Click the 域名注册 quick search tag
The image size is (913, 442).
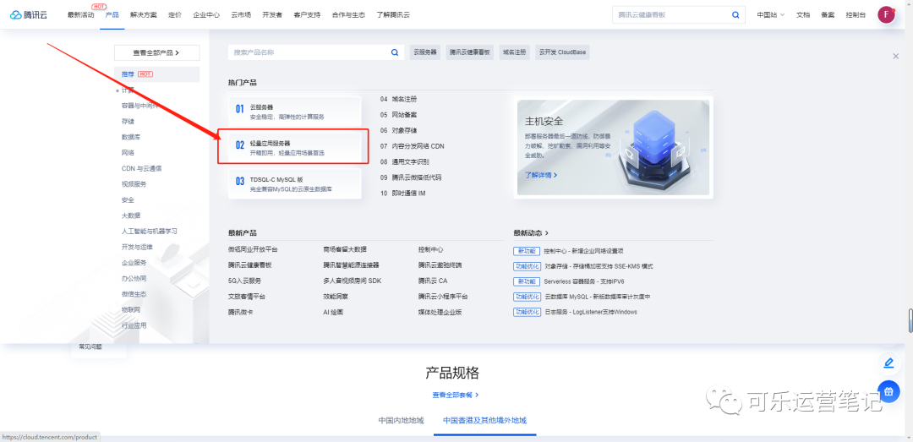coord(516,52)
